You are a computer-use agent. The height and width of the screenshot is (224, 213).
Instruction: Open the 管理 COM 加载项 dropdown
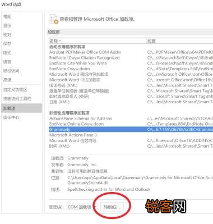[82, 207]
